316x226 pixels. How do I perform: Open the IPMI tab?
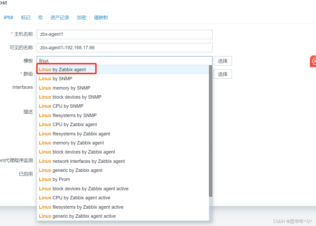[x=9, y=18]
